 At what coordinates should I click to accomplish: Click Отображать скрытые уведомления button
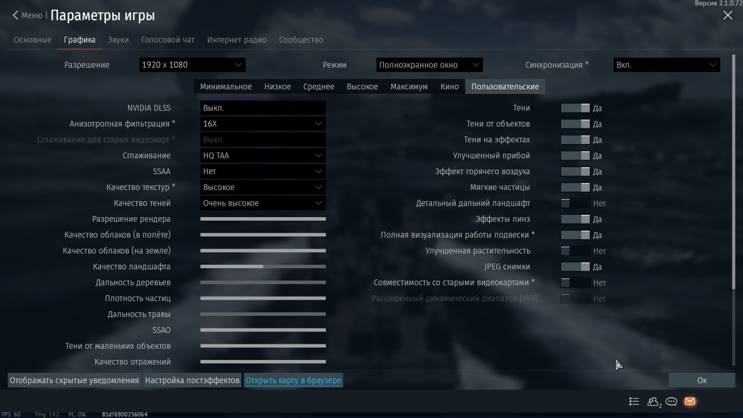pyautogui.click(x=74, y=380)
